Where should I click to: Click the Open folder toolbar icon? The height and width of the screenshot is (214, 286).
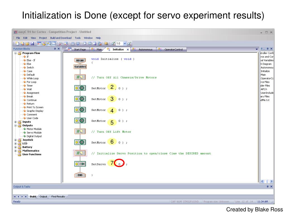(27, 43)
